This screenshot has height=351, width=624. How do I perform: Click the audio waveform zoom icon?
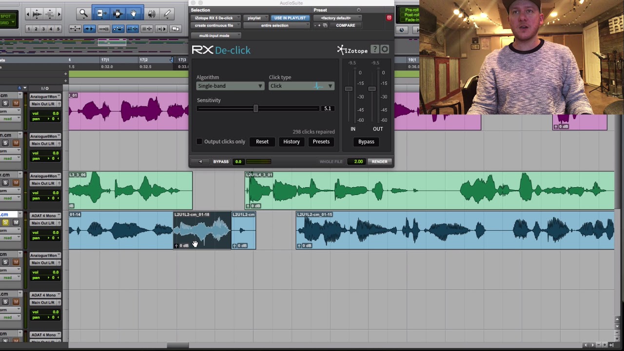pos(37,14)
